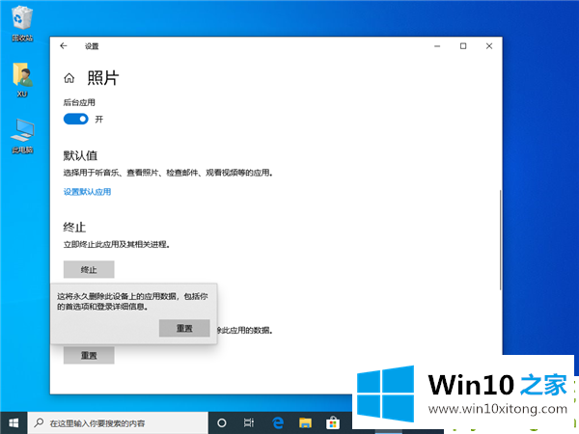Click the 终止 terminate button
The width and height of the screenshot is (579, 434).
tap(89, 269)
